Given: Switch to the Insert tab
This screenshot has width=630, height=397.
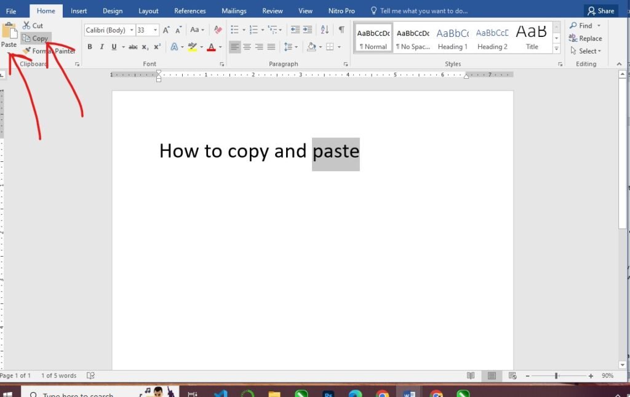Looking at the screenshot, I should click(79, 11).
